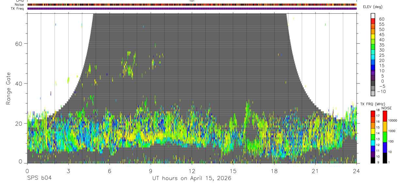Click hour tick label '24' on time axis
401x185 pixels.
point(356,171)
